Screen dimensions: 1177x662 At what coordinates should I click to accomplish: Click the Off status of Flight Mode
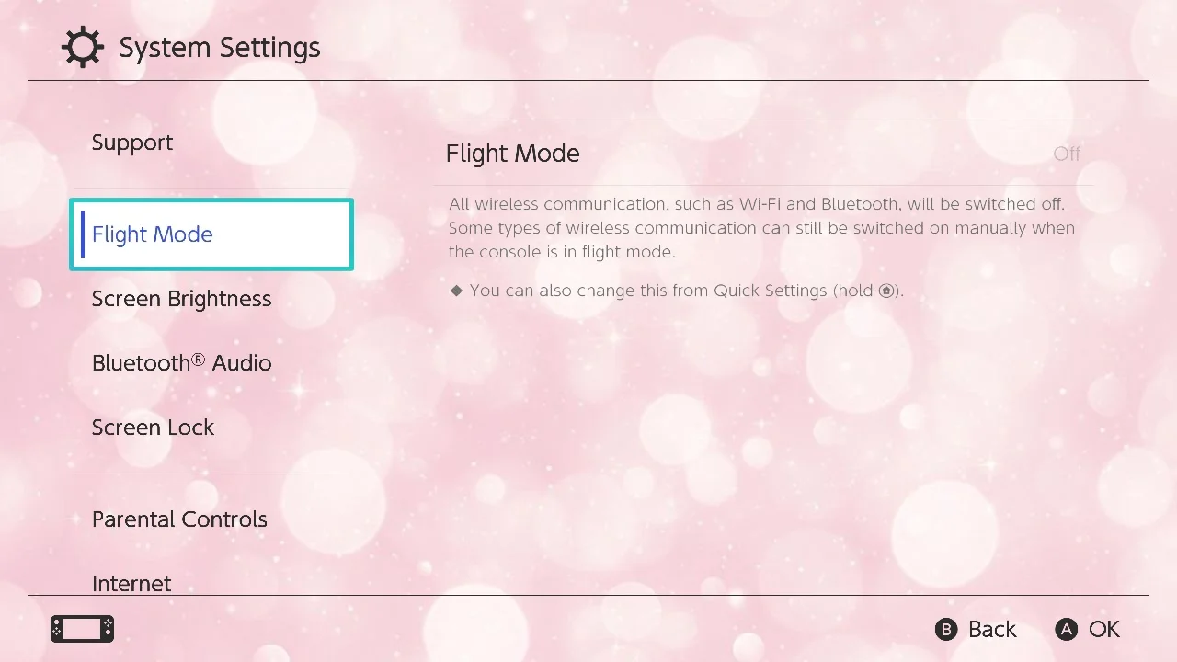click(1067, 154)
